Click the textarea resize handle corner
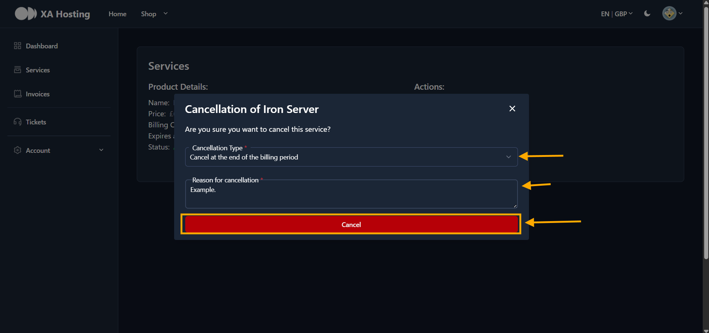This screenshot has height=333, width=709. pos(515,206)
